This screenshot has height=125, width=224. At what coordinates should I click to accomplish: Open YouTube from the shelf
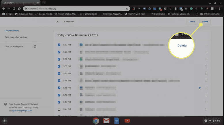tap(127, 121)
